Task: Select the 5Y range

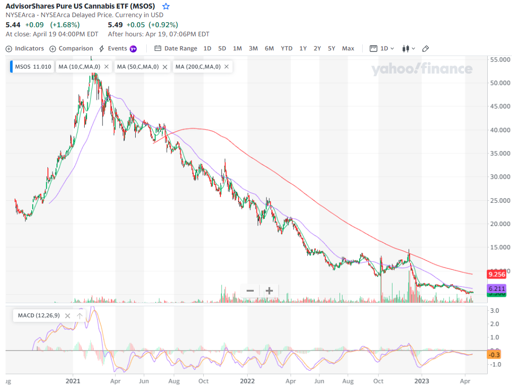Action: click(x=331, y=48)
